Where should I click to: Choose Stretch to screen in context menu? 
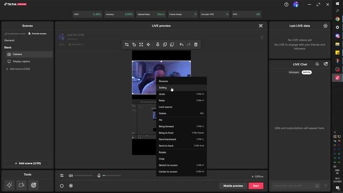[x=181, y=165]
